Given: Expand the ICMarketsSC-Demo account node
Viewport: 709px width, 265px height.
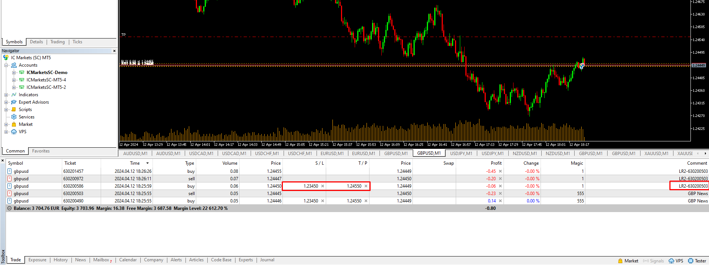Looking at the screenshot, I should click(x=14, y=73).
